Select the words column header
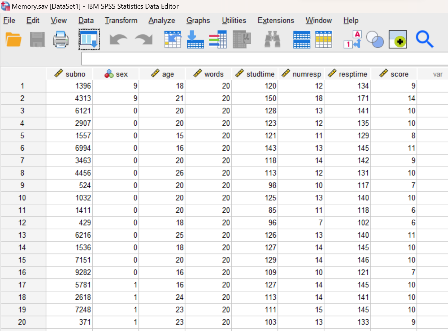Viewport: 448px width, 331px height. pyautogui.click(x=209, y=74)
